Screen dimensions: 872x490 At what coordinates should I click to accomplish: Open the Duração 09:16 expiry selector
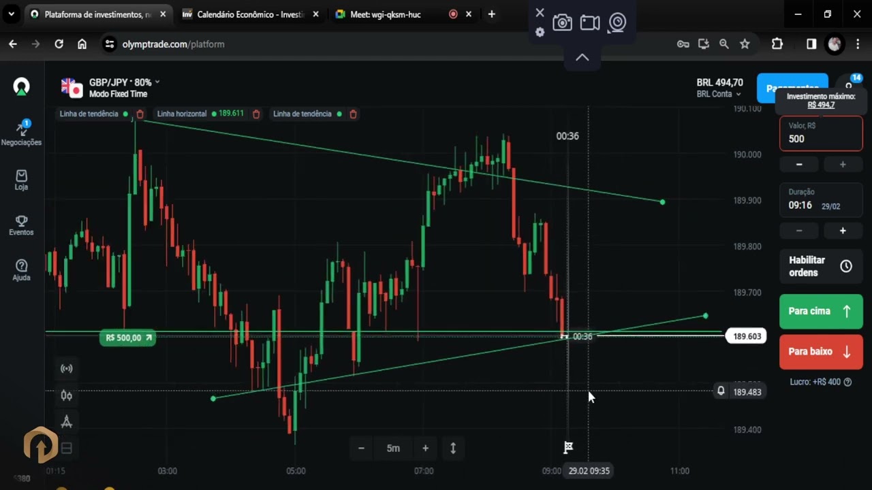point(821,200)
